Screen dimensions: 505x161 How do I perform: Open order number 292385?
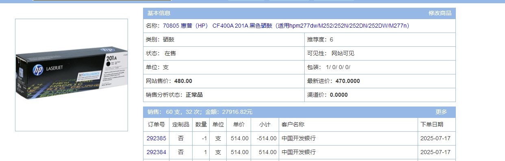[x=156, y=139]
